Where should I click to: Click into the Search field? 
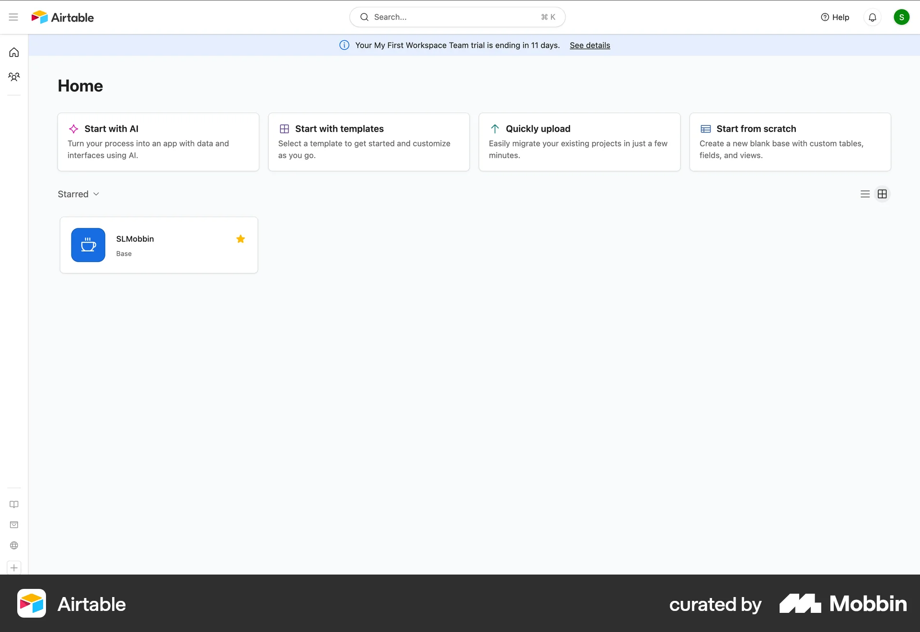tap(457, 17)
